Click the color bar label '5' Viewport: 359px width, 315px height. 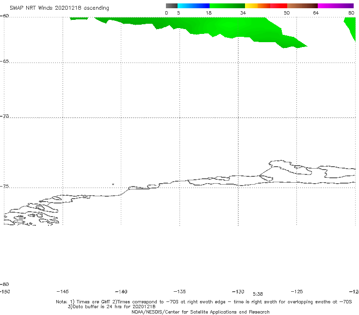tap(179, 13)
